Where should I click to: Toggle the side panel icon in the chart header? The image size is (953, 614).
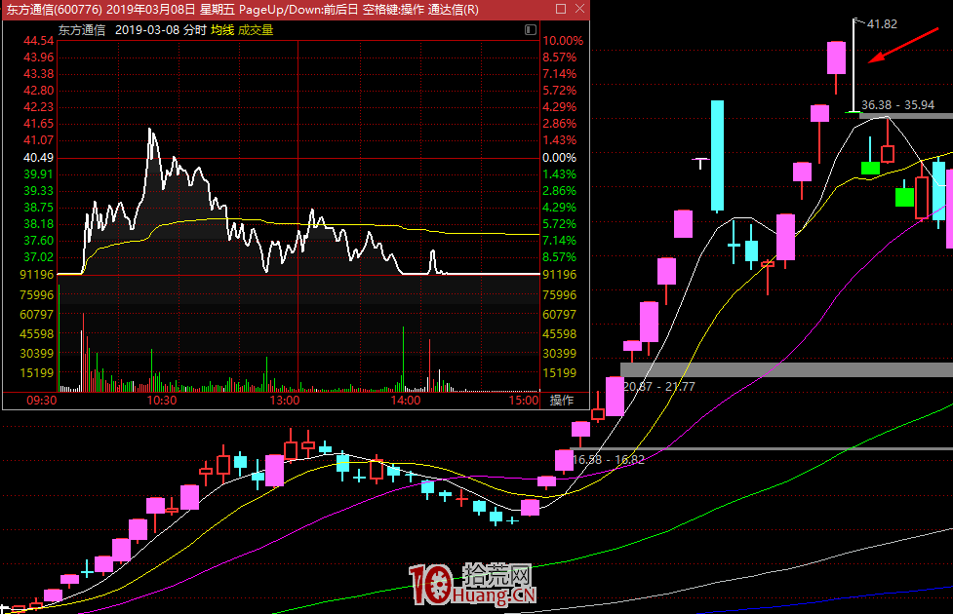[x=530, y=30]
